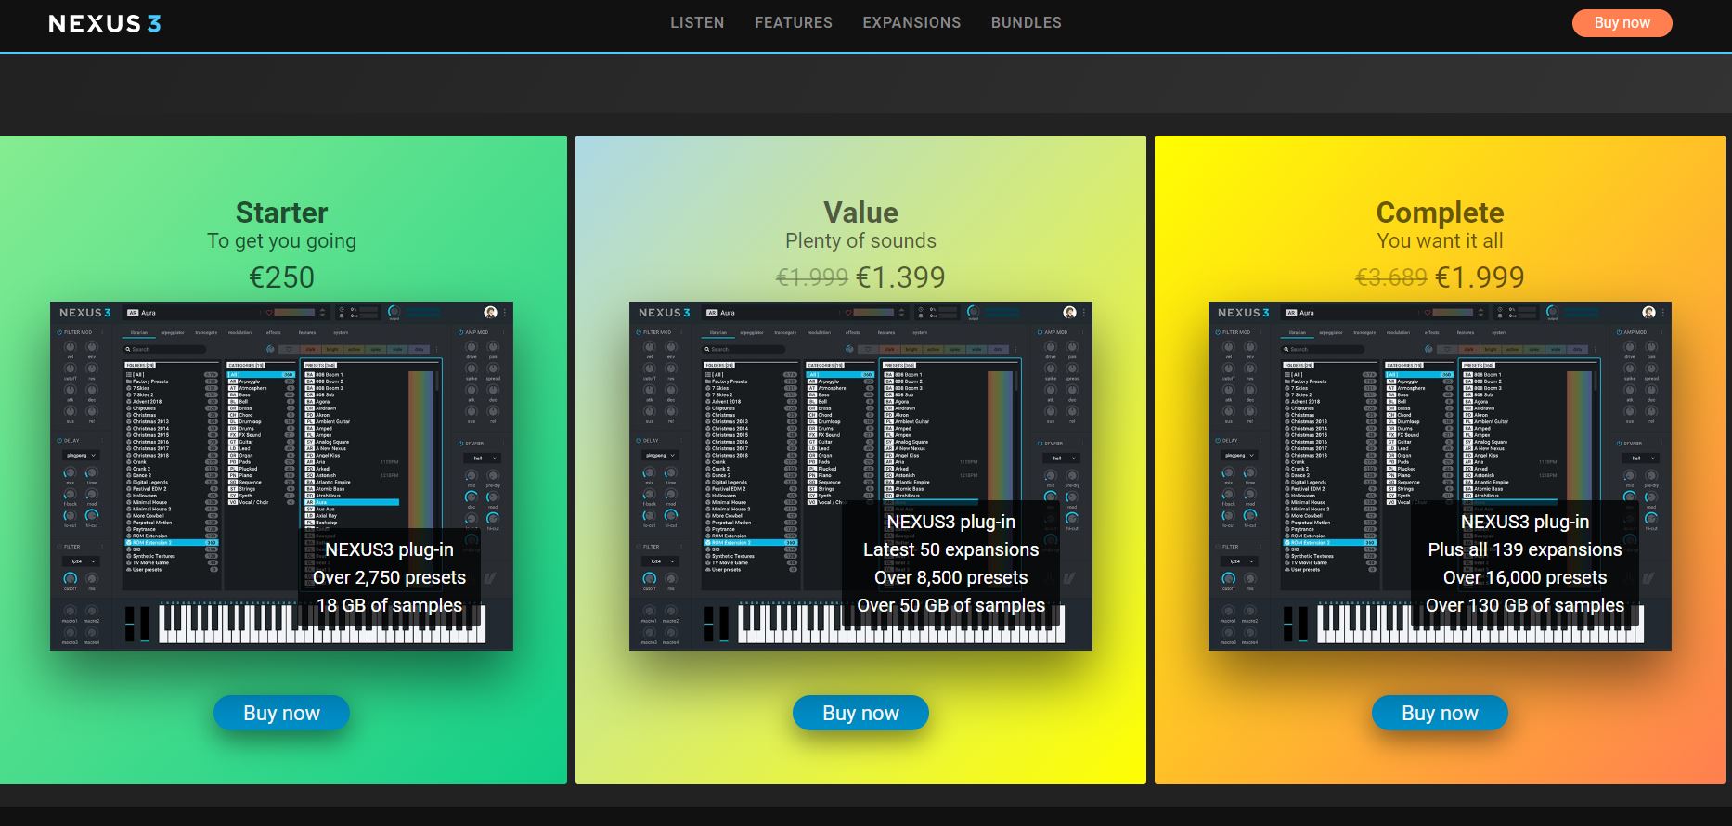Viewport: 1732px width, 826px height.
Task: Click the current €1.999 Complete price
Action: 1480,277
